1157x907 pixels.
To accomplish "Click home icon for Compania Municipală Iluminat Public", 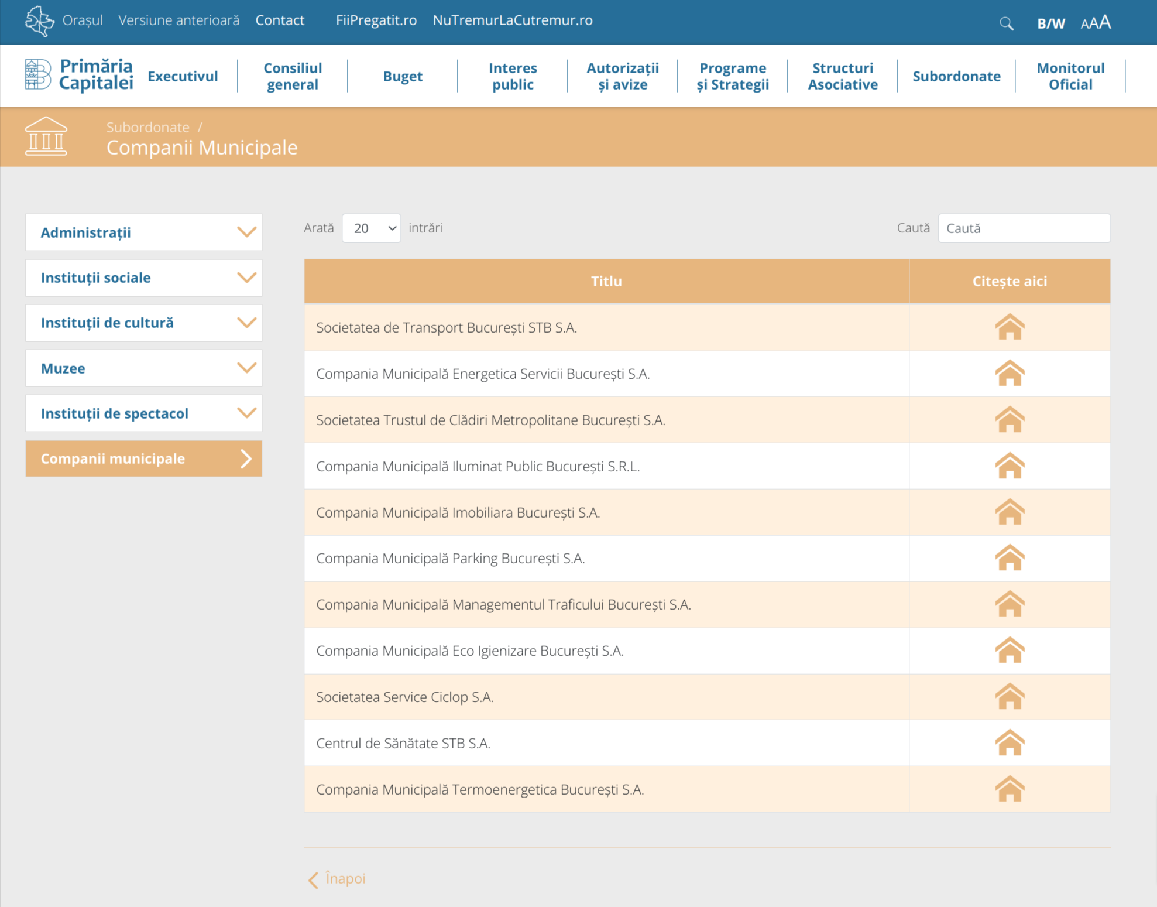I will pos(1009,466).
